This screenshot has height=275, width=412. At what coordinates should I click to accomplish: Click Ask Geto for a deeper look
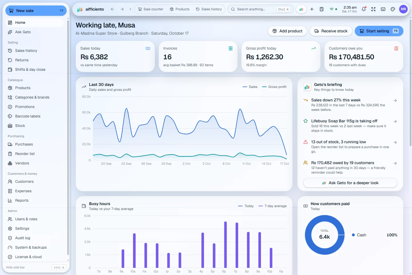350,183
